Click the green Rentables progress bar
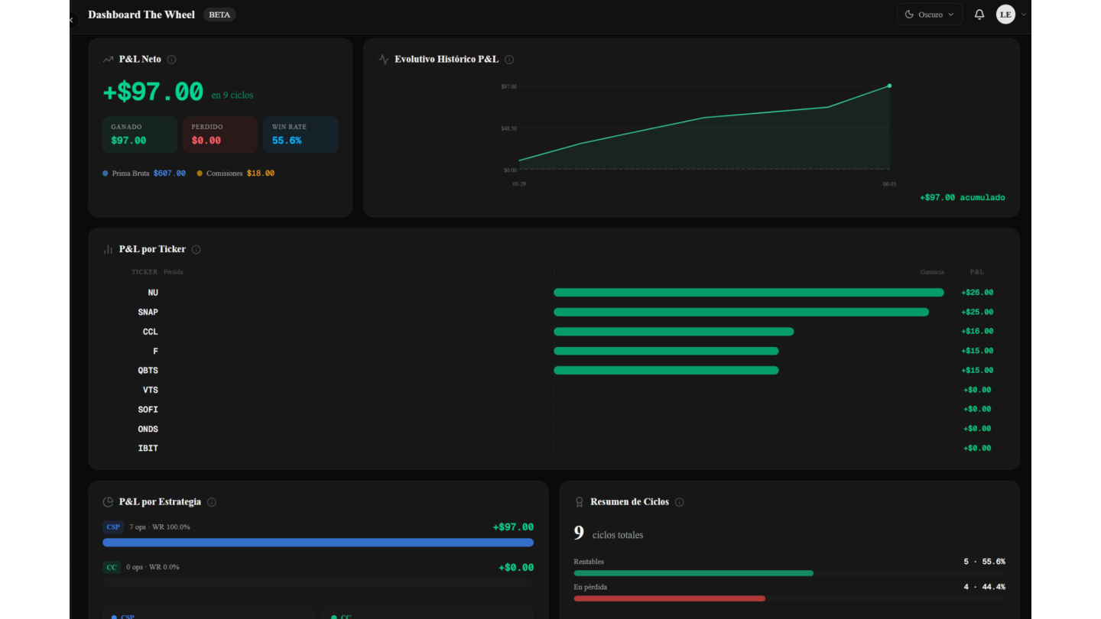The image size is (1101, 619). [693, 573]
